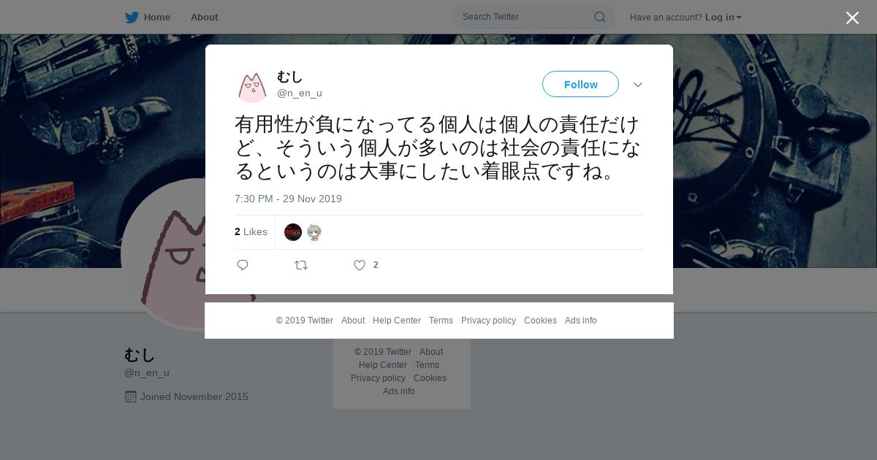
Task: Open the first liker's dark avatar
Action: pyautogui.click(x=293, y=232)
